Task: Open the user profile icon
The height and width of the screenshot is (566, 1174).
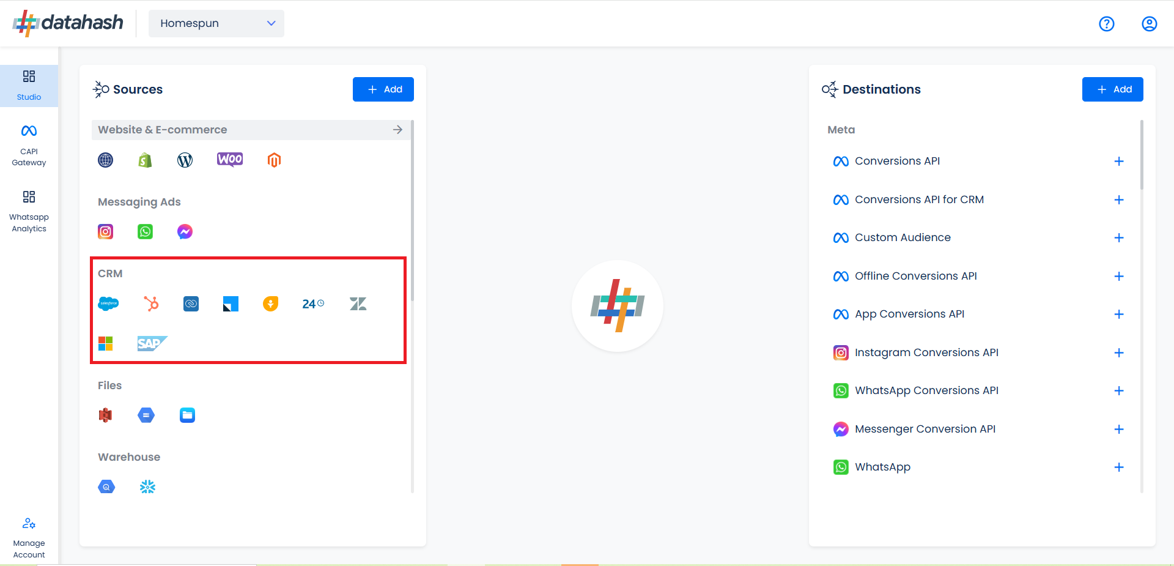Action: coord(1150,24)
